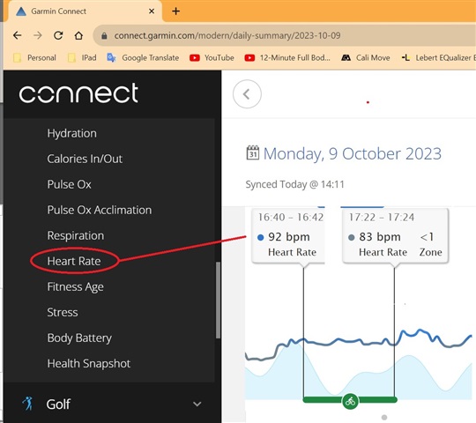Viewport: 476px width, 423px height.
Task: Click the 16:40 - 16:42 time label
Action: pos(291,218)
